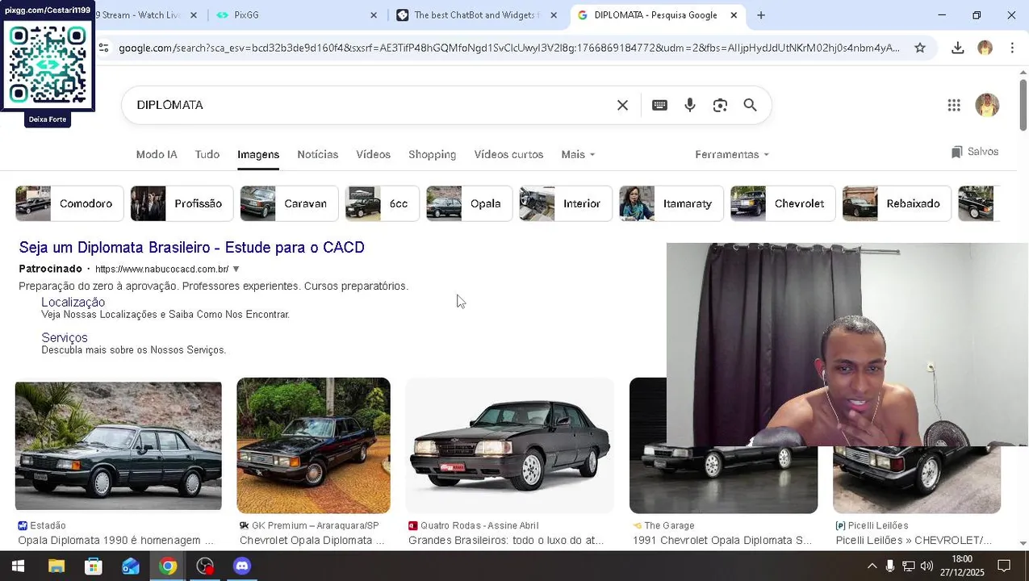Switch to The best ChatBot and Widgets tab

point(476,15)
